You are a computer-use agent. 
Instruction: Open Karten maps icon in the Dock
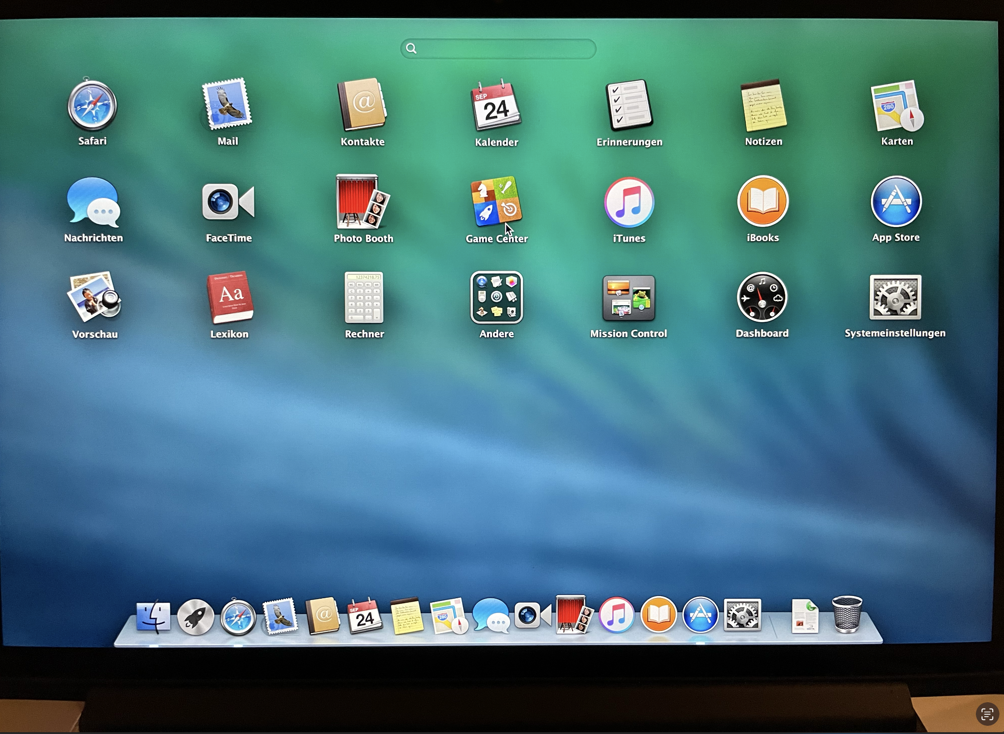point(449,616)
